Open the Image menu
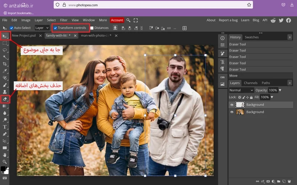Screen dimensions: 297x185 click(x=26, y=20)
